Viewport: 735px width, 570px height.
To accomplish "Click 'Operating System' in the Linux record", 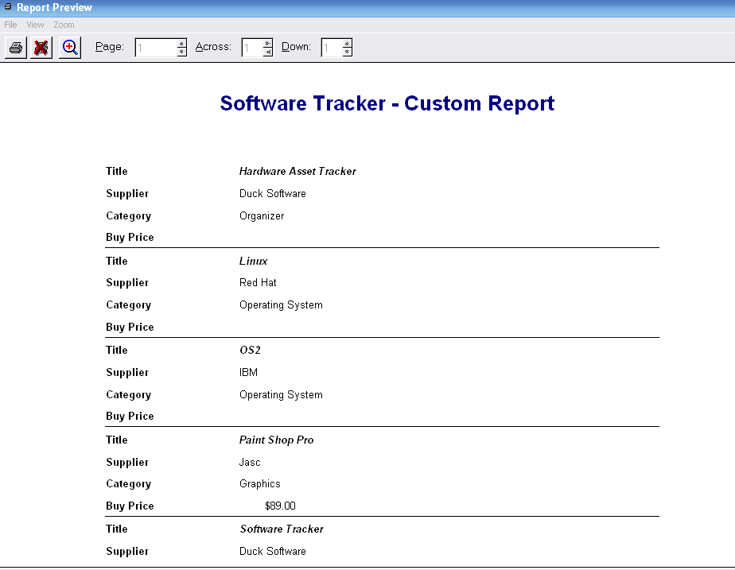I will [282, 305].
